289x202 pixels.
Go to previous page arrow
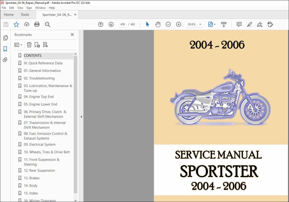(x=101, y=24)
